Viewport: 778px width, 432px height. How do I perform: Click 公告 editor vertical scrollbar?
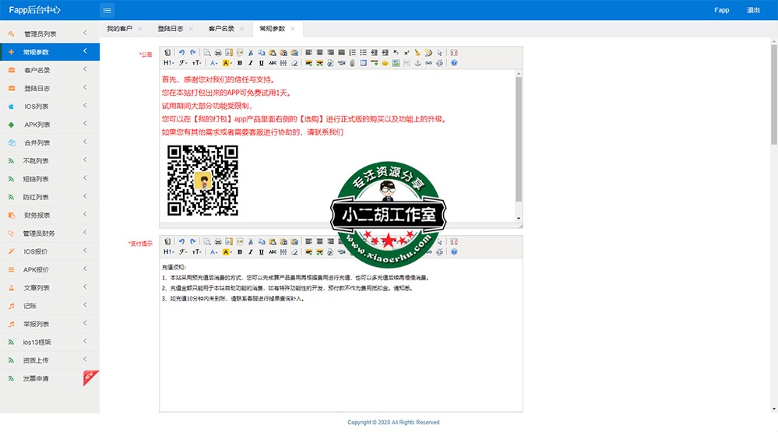pyautogui.click(x=519, y=139)
